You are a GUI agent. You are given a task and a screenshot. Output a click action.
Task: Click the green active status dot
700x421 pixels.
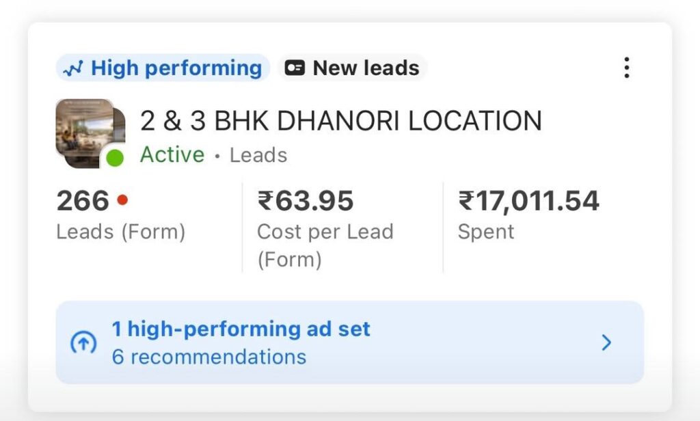click(115, 159)
